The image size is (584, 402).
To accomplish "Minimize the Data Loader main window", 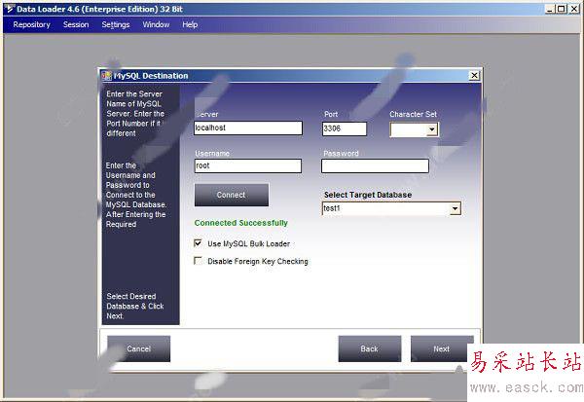I will [551, 9].
